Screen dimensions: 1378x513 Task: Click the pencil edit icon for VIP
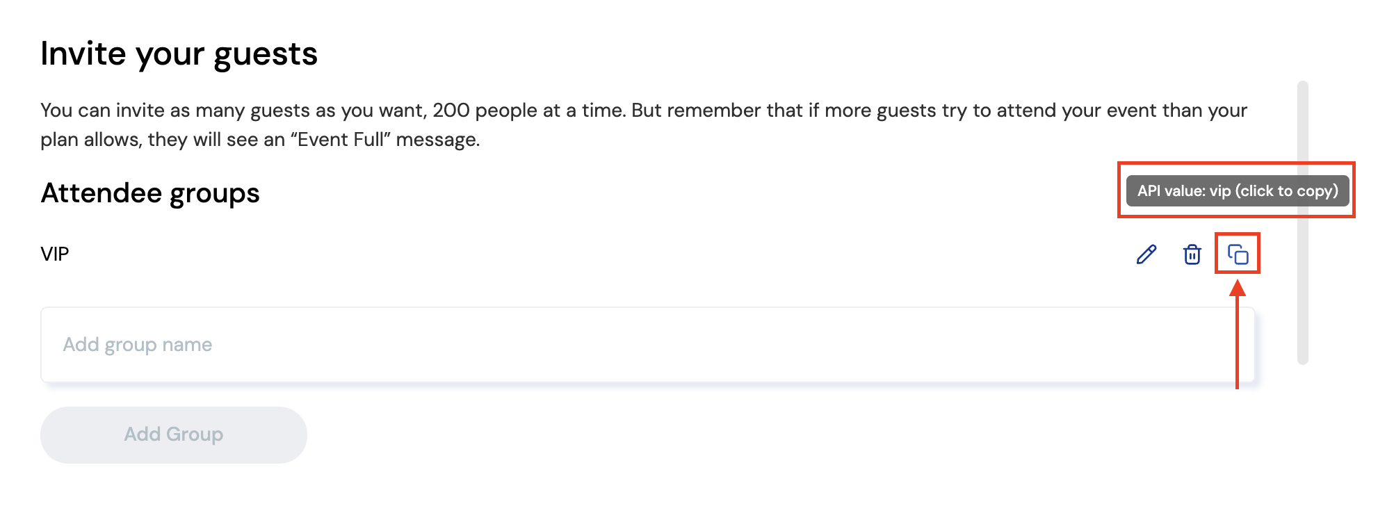click(1146, 254)
